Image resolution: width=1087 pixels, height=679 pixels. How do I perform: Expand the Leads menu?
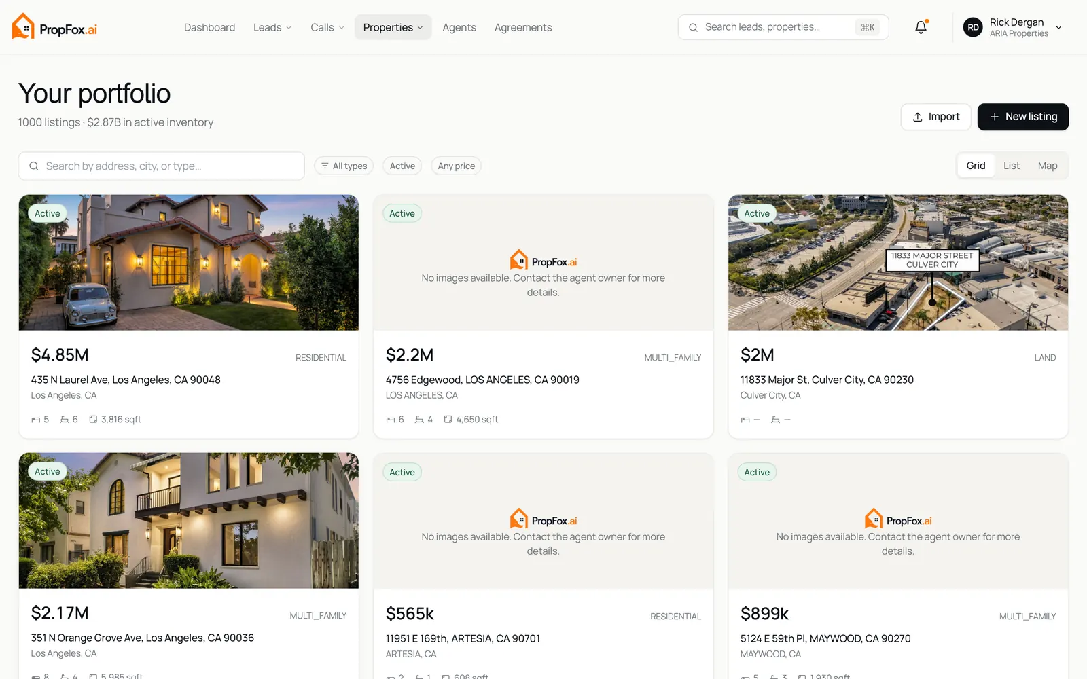coord(272,27)
